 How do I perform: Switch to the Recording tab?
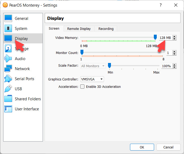(106, 29)
